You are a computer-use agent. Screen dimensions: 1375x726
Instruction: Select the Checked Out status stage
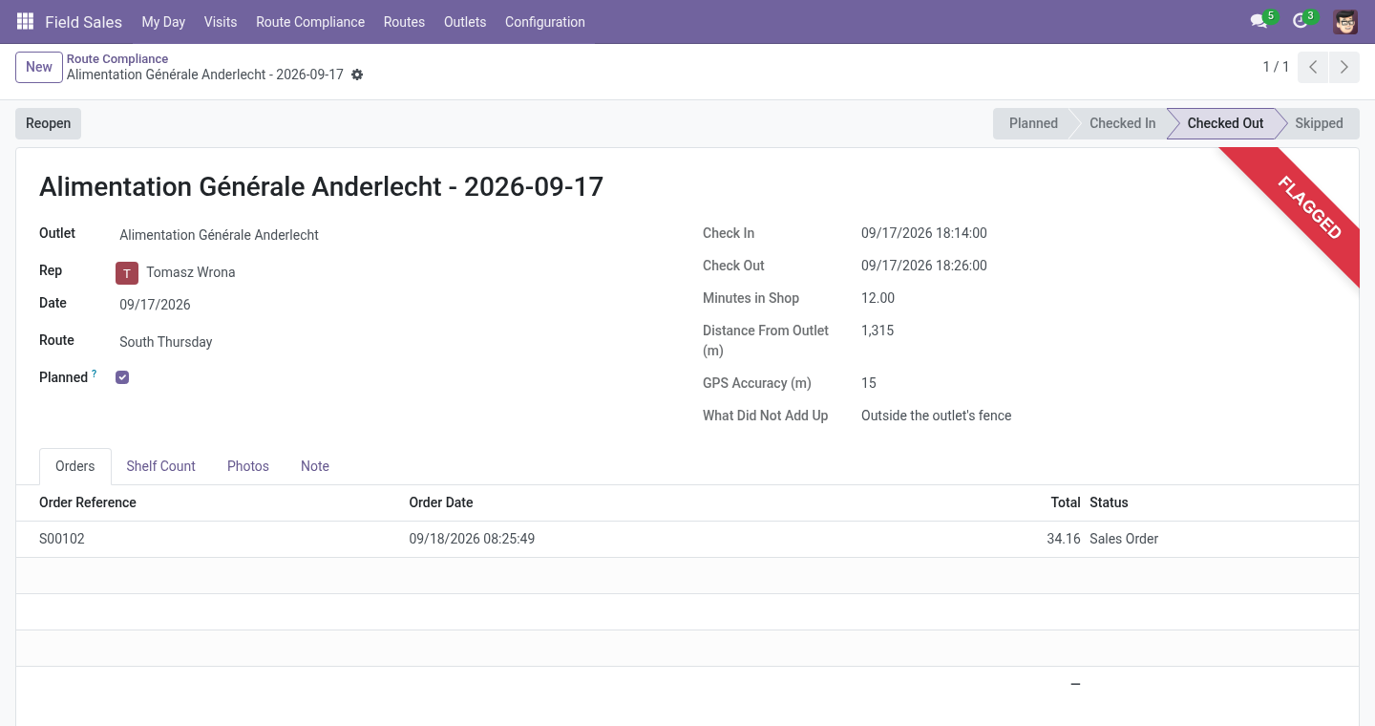1225,123
